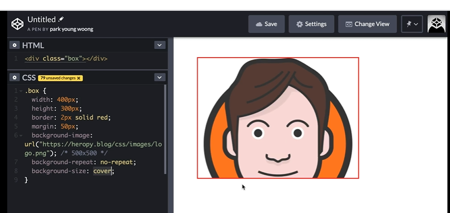Edit the pen title with the pencil icon

(x=61, y=19)
